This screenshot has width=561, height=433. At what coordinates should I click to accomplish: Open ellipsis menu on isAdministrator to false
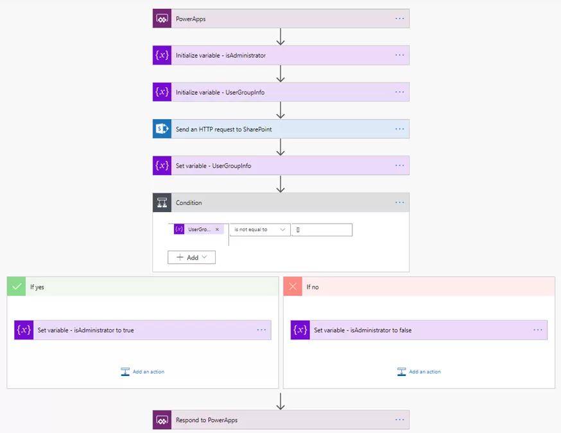pyautogui.click(x=538, y=330)
